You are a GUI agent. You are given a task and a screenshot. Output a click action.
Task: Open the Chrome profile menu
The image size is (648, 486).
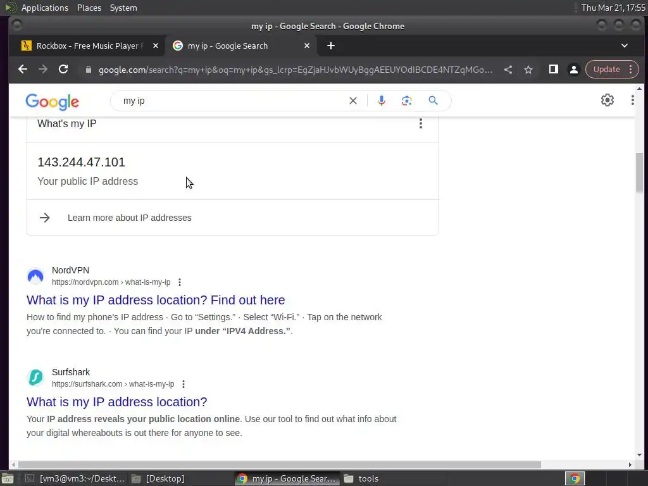[573, 70]
